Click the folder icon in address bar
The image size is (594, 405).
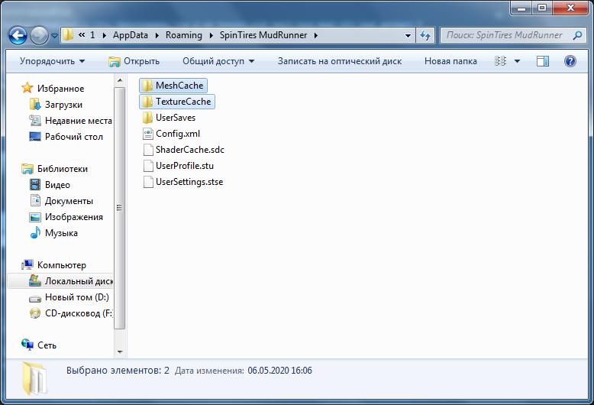pos(68,35)
